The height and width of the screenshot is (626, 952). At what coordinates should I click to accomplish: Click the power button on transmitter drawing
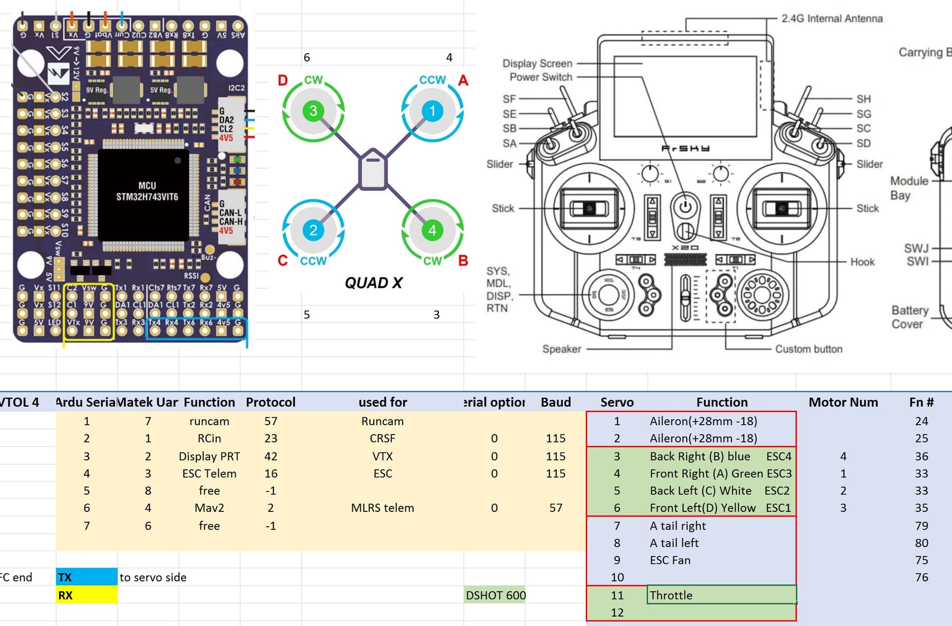pyautogui.click(x=685, y=206)
